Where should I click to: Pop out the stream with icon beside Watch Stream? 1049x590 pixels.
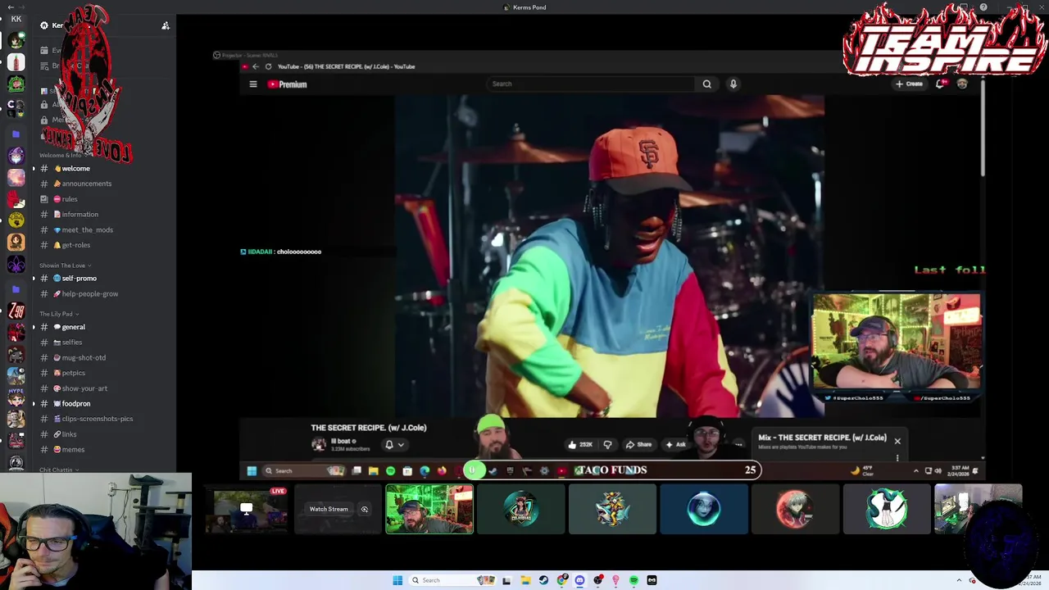365,509
